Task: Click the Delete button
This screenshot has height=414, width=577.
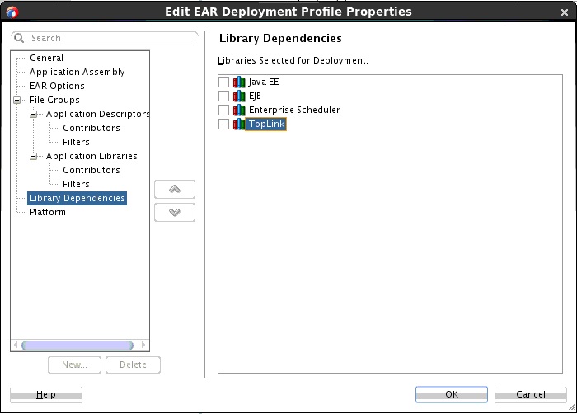Action: [133, 365]
